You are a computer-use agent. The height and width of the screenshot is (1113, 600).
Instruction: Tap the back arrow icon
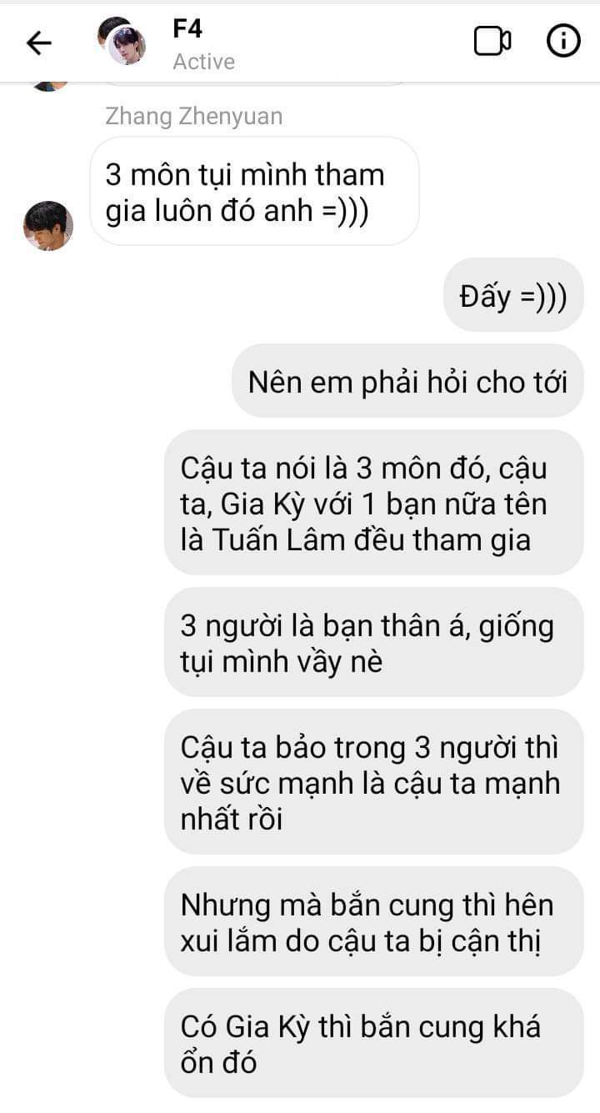pyautogui.click(x=39, y=43)
